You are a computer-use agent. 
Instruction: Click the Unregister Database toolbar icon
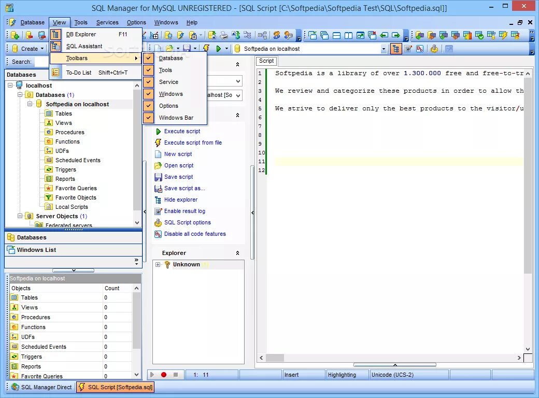(29, 35)
